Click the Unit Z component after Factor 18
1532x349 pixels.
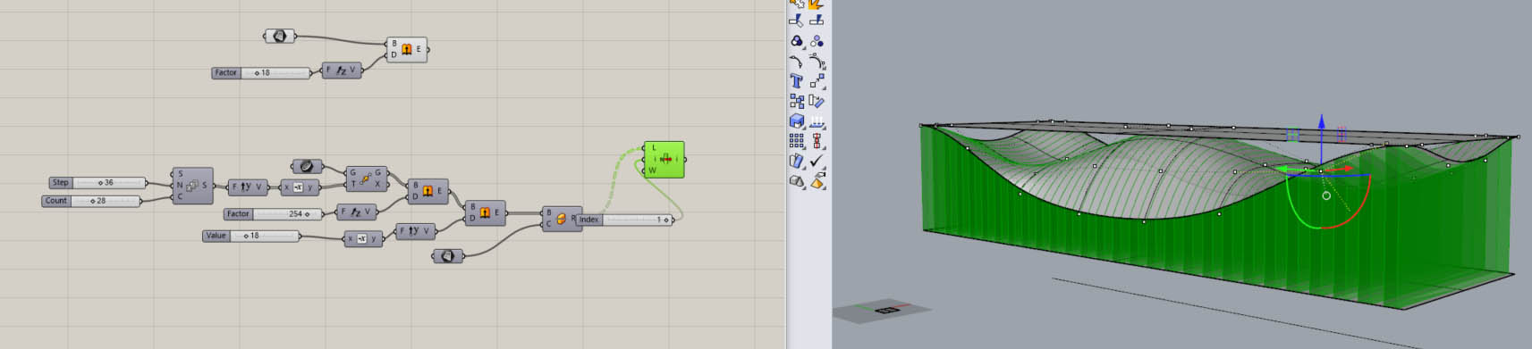[x=342, y=71]
